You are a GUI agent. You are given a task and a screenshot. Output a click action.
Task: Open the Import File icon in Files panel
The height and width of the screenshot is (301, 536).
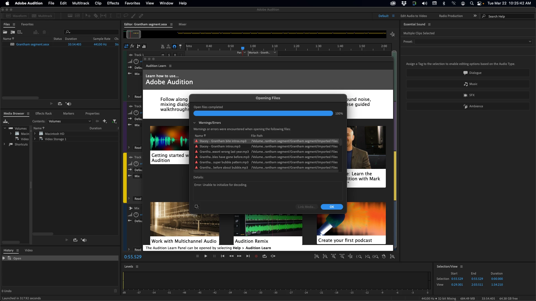(13, 32)
